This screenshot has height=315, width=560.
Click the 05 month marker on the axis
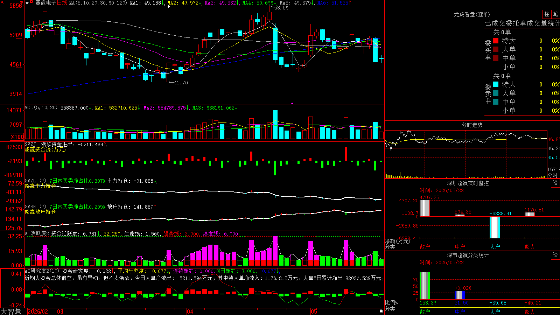314,311
